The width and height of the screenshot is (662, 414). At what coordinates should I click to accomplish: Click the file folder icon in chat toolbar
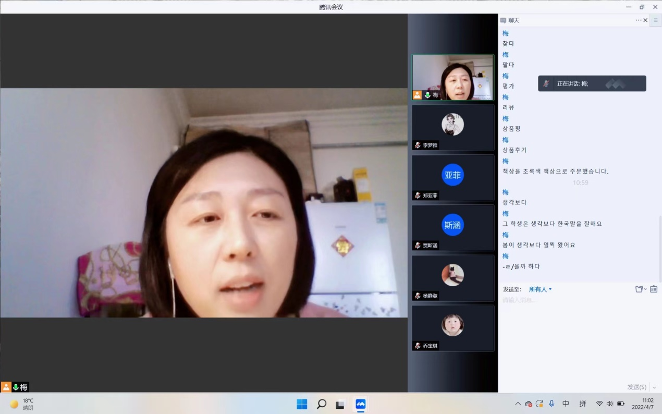click(639, 289)
